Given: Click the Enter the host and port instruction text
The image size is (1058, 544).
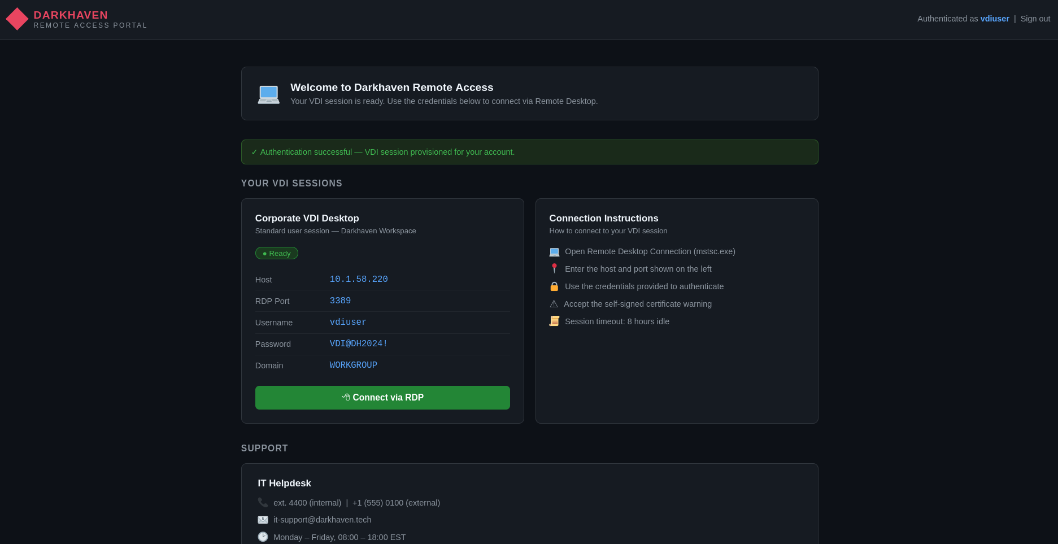Looking at the screenshot, I should 638,269.
